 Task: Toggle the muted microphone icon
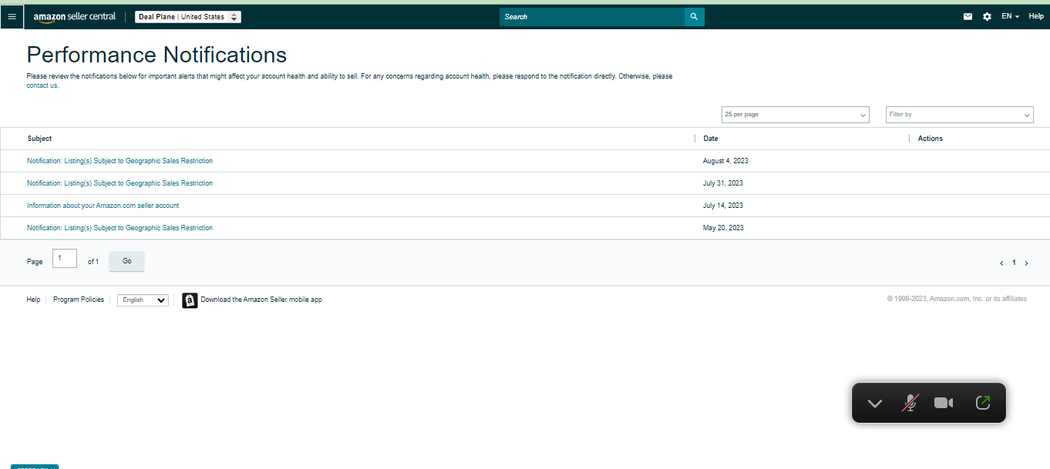910,403
